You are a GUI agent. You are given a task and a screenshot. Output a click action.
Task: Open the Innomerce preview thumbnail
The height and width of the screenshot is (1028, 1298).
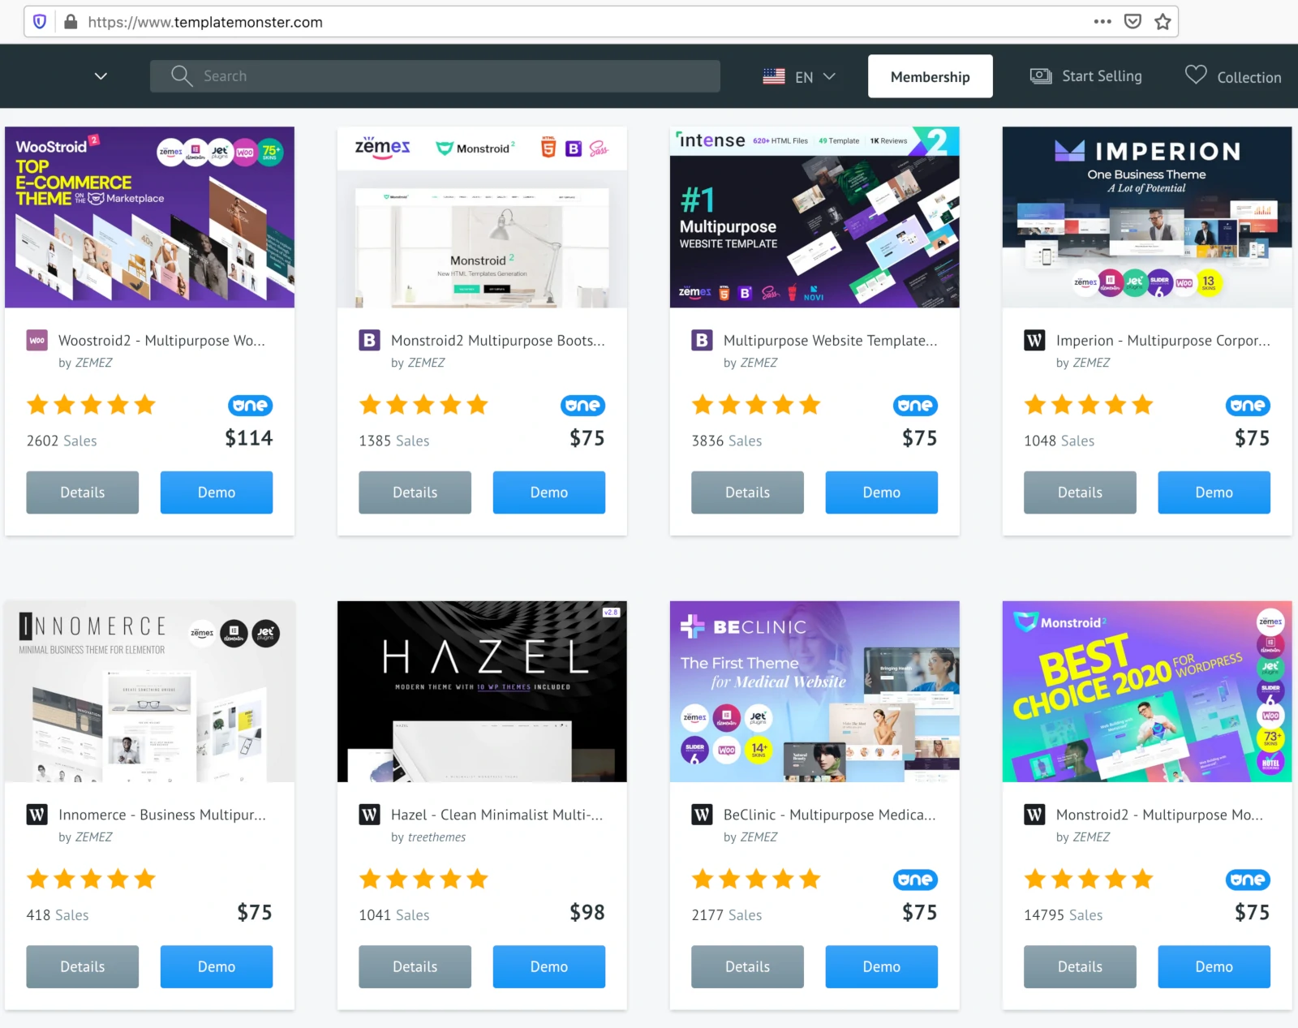(149, 691)
